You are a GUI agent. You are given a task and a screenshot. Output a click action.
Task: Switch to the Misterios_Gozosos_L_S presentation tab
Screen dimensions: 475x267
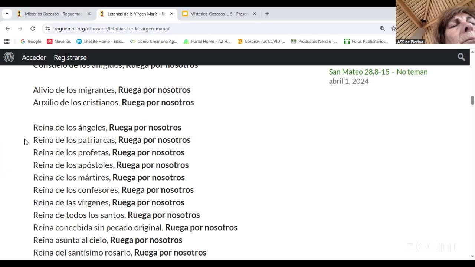click(219, 14)
